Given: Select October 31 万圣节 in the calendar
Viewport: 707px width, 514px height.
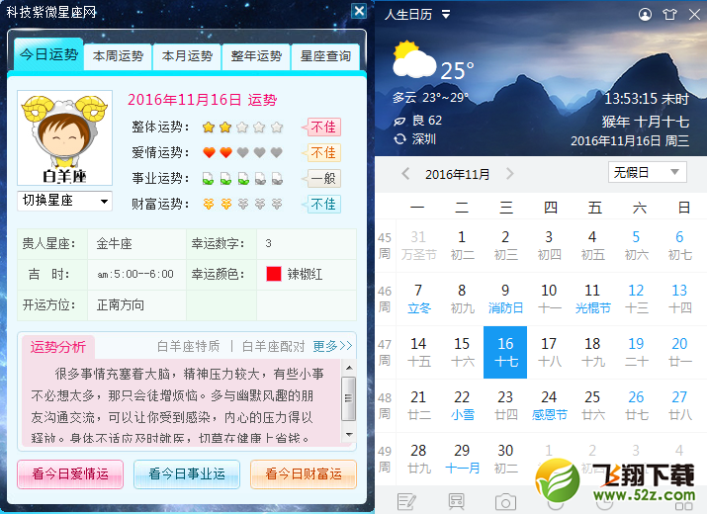Looking at the screenshot, I should coord(418,245).
